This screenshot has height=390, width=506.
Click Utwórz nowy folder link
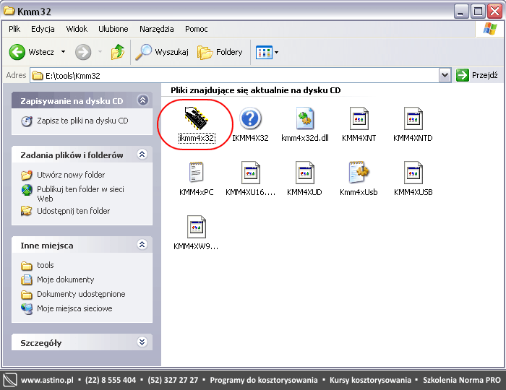(x=71, y=175)
